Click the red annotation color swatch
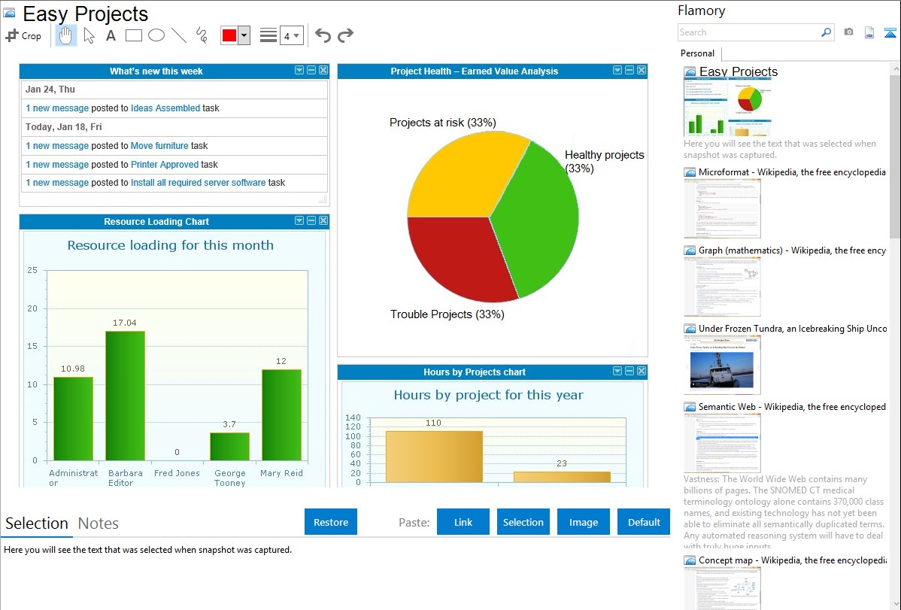The width and height of the screenshot is (901, 610). point(229,35)
